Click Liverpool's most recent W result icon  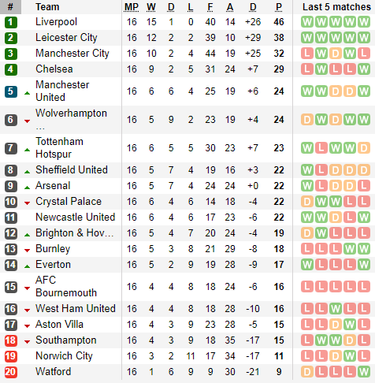pos(364,22)
